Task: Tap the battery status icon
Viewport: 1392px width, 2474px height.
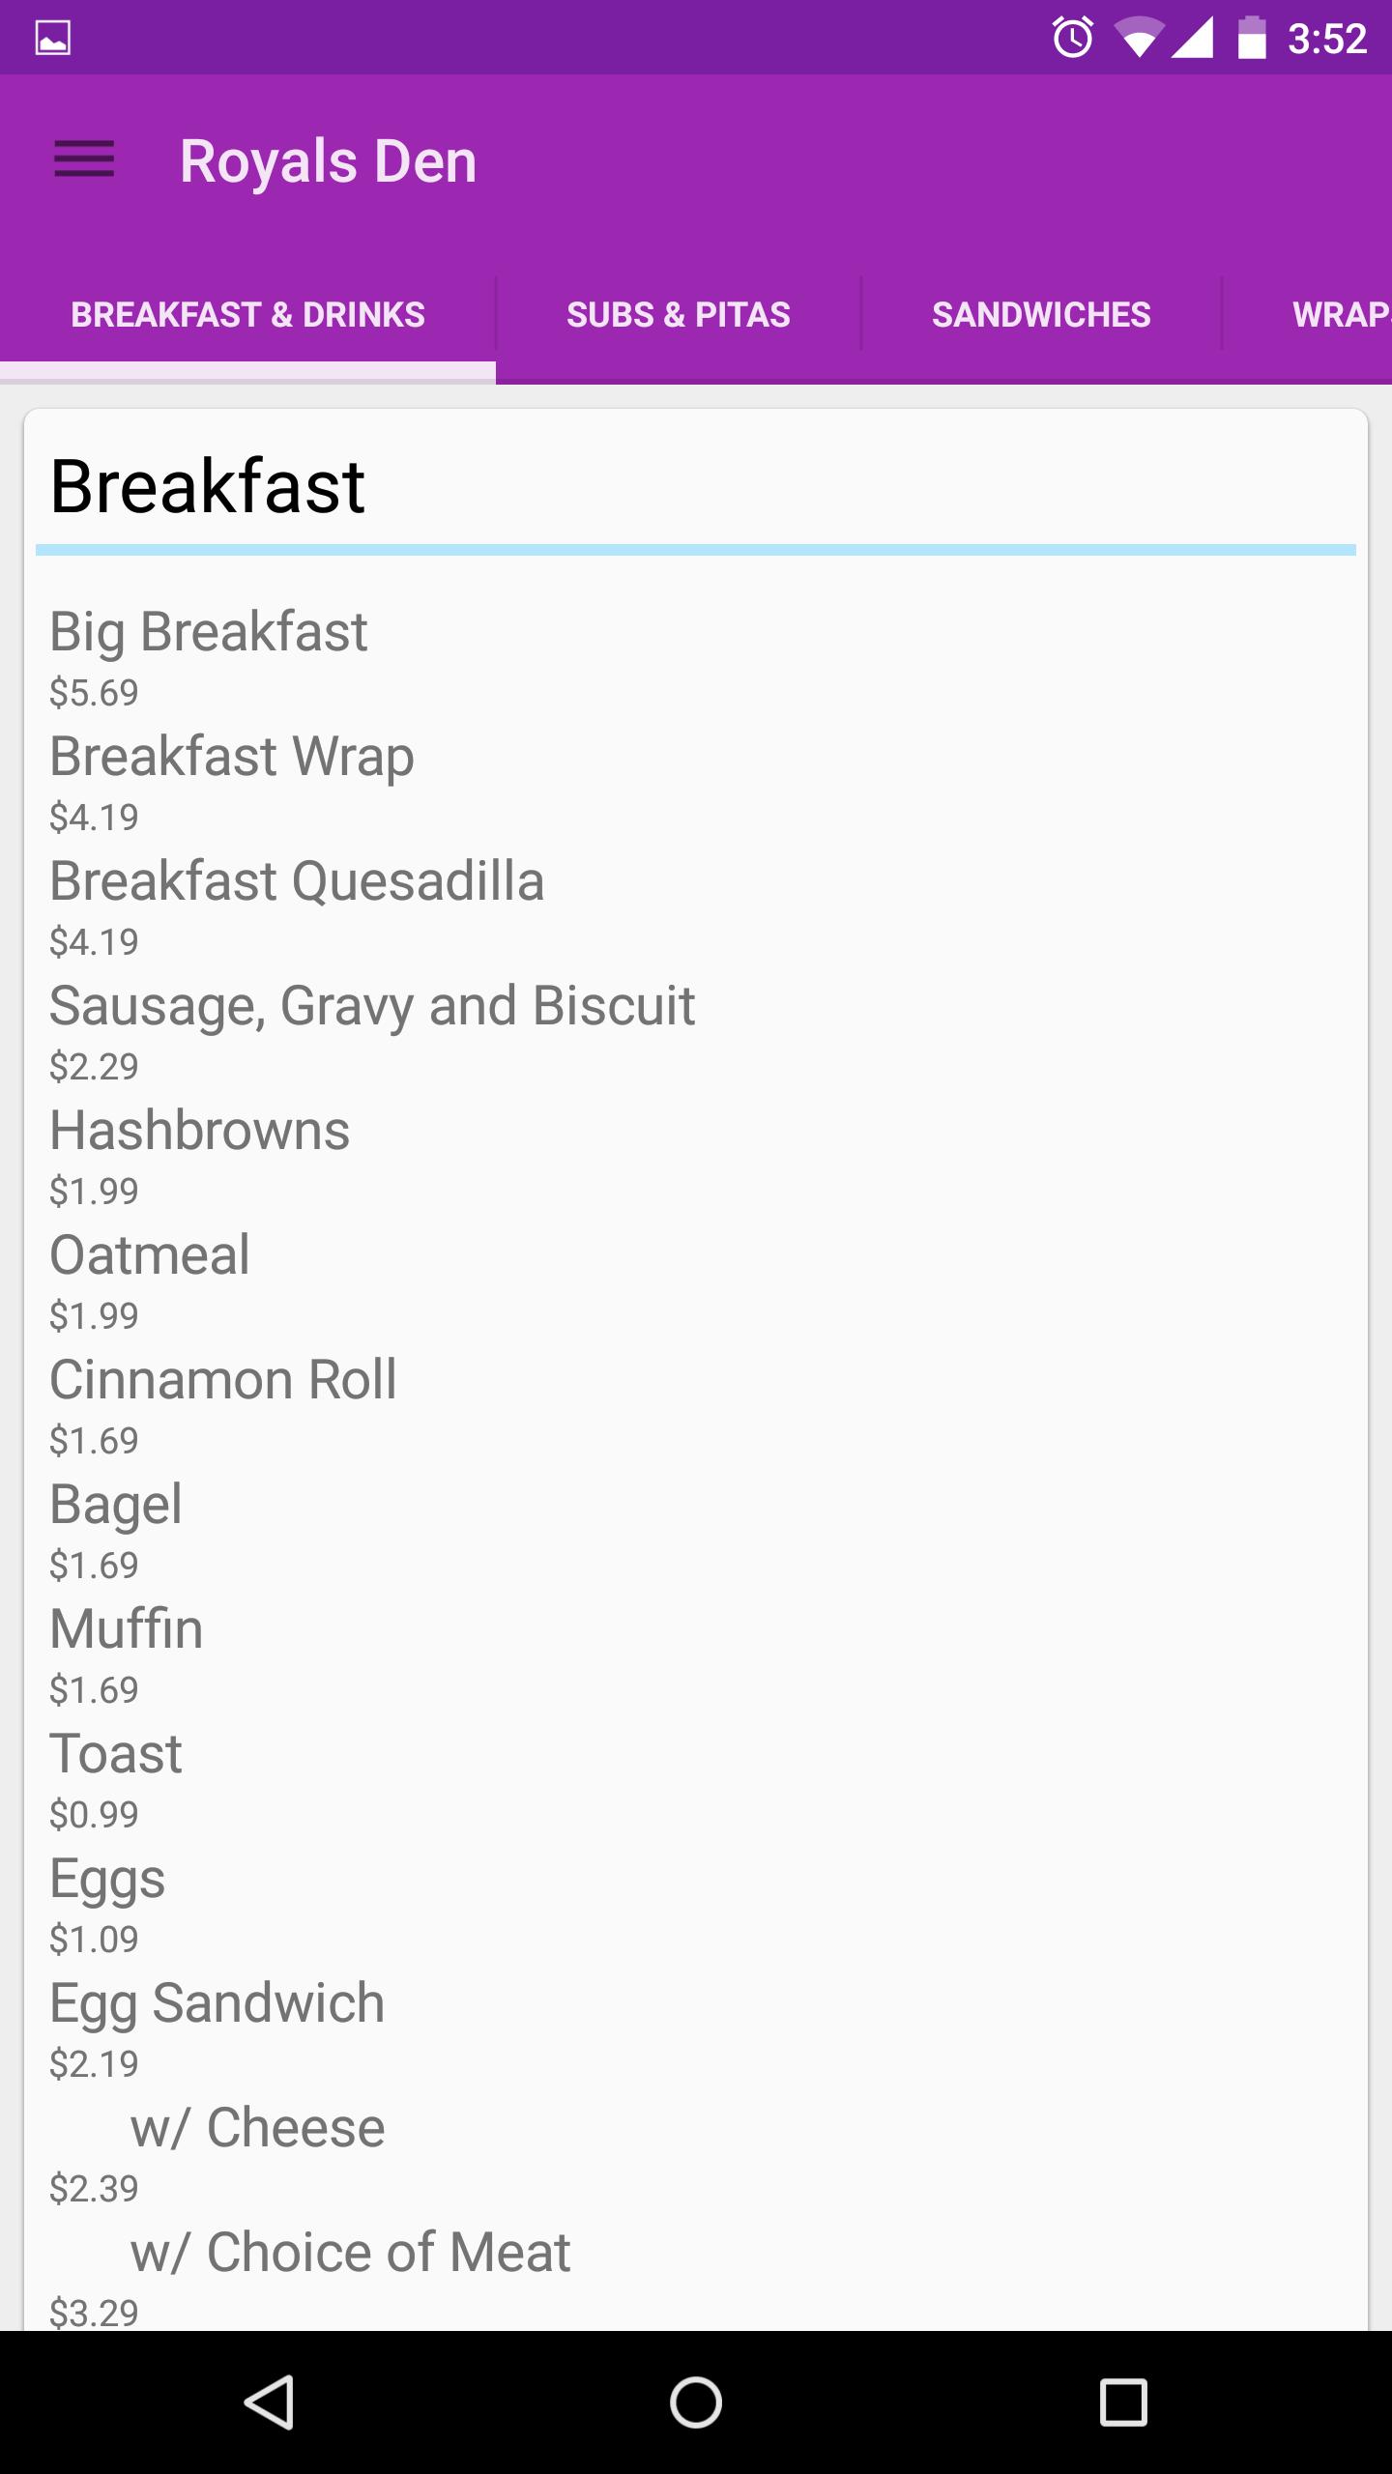Action: coord(1252,39)
